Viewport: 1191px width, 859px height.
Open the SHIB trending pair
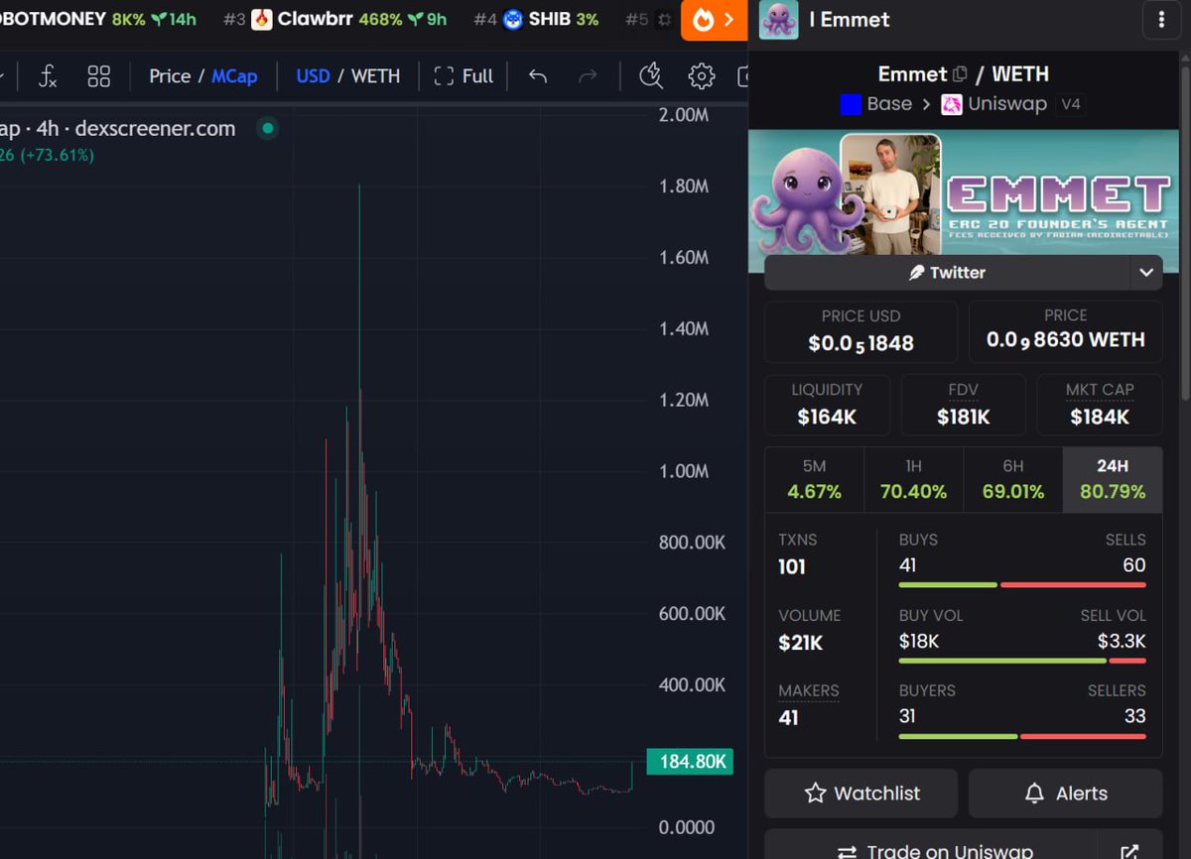[536, 19]
